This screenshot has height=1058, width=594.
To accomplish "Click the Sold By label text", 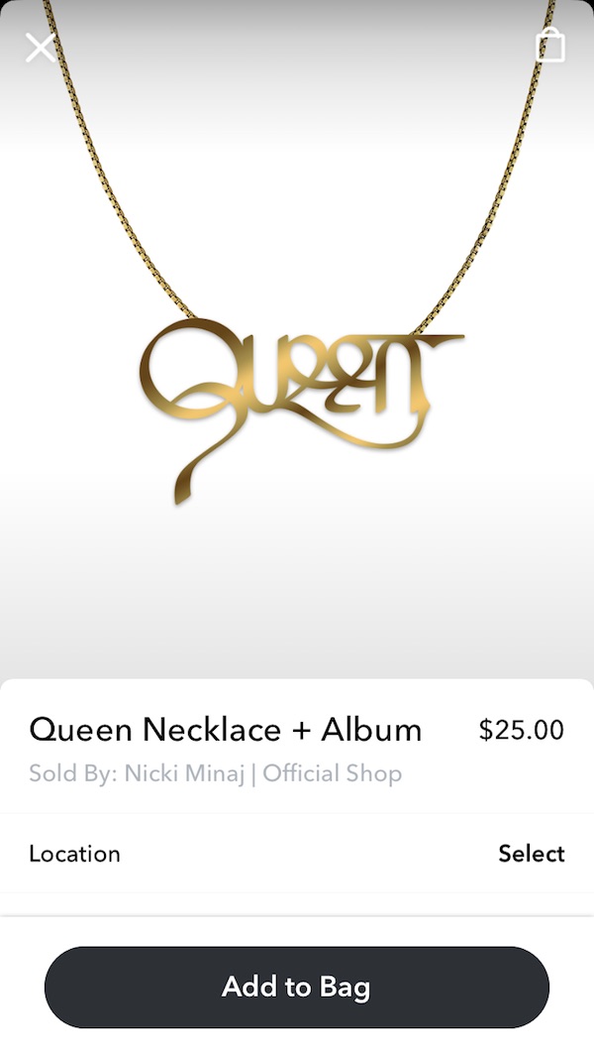I will (73, 773).
